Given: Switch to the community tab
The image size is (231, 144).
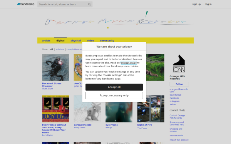Looking at the screenshot, I should coord(107,41).
